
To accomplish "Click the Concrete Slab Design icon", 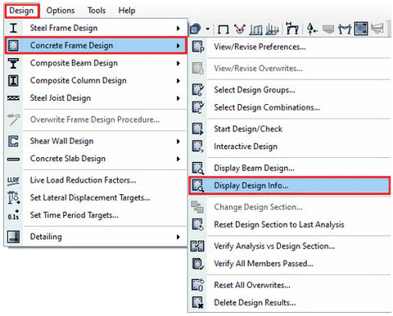I will (x=13, y=159).
